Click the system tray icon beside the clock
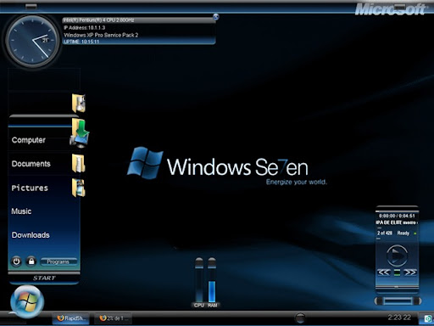 428,318
